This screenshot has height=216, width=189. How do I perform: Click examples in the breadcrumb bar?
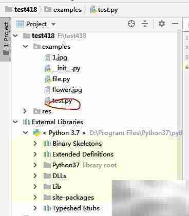pos(67,10)
